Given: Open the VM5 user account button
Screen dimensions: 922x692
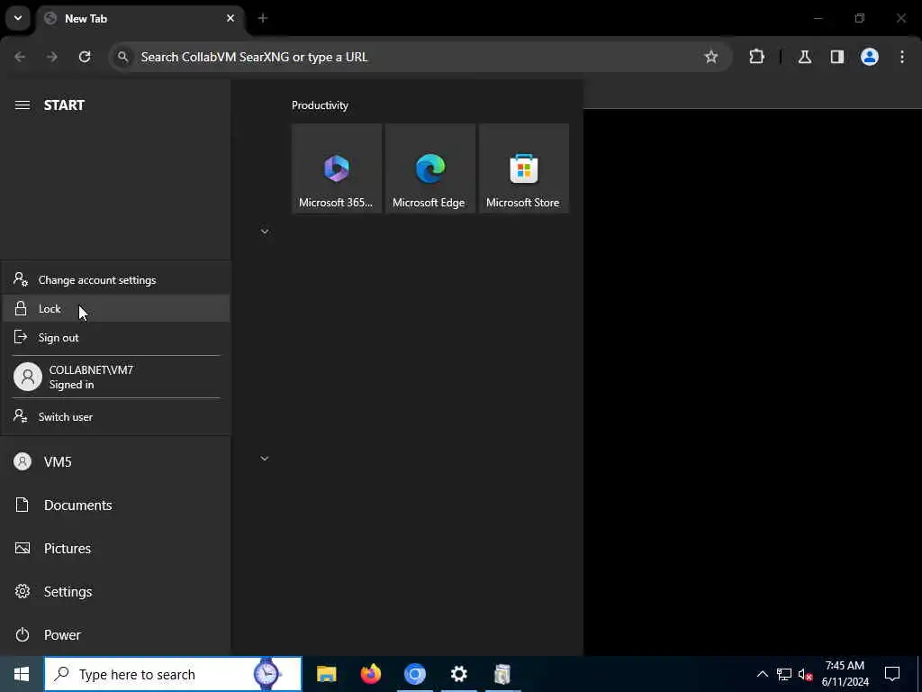Looking at the screenshot, I should 116,462.
